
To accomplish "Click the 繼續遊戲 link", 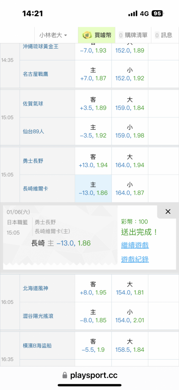I will tap(135, 245).
